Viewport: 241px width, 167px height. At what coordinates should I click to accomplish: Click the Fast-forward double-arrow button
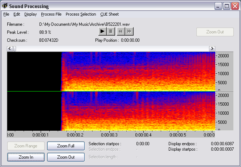pos(129,32)
